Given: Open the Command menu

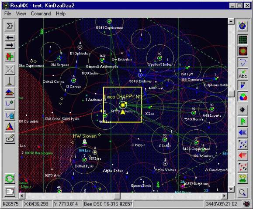Looking at the screenshot, I should click(41, 13).
